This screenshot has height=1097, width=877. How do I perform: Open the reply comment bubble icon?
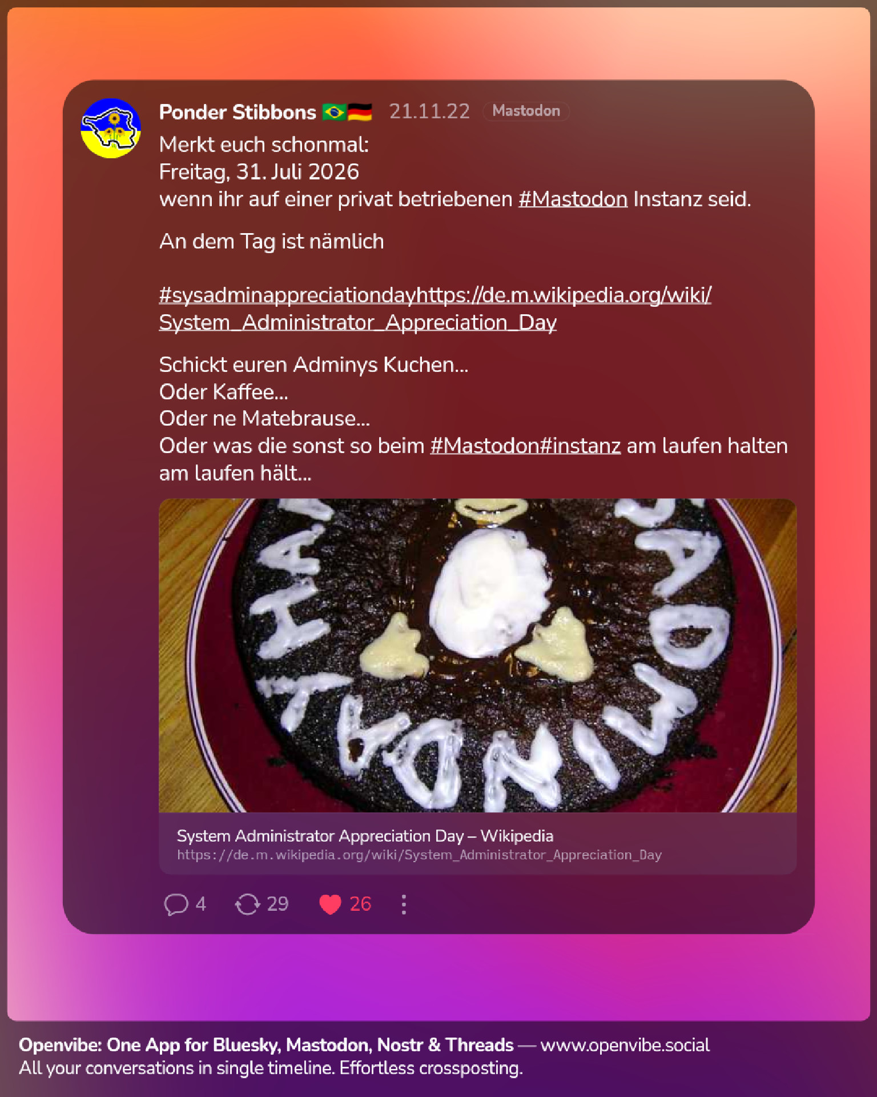tap(176, 904)
